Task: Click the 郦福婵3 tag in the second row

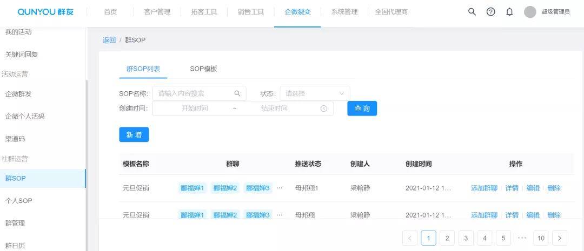Action: tap(258, 214)
